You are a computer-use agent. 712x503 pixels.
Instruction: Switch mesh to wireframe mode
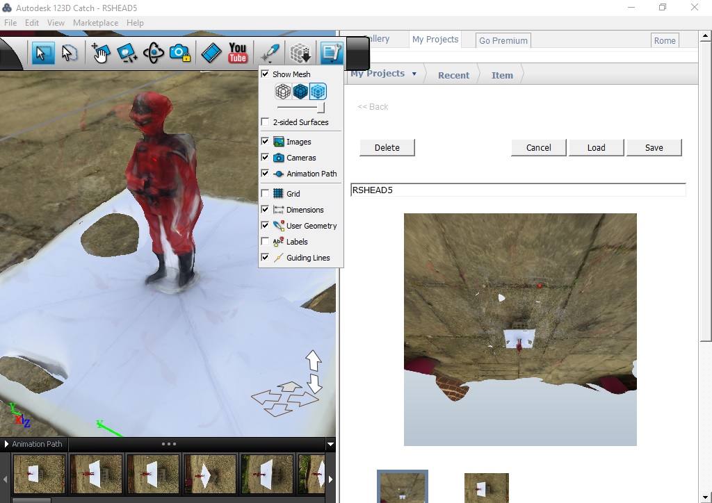(283, 92)
